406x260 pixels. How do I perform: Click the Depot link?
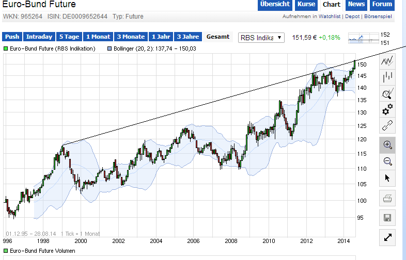click(352, 17)
